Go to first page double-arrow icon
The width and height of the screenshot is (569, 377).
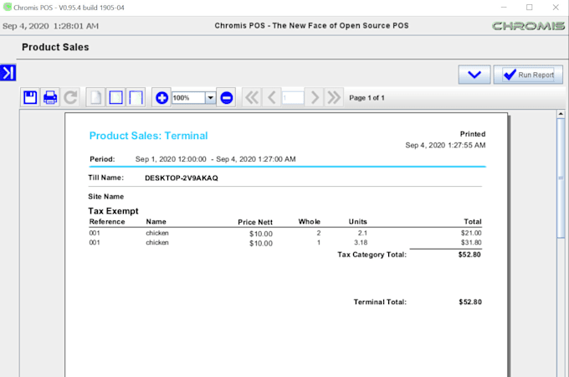[x=252, y=97]
